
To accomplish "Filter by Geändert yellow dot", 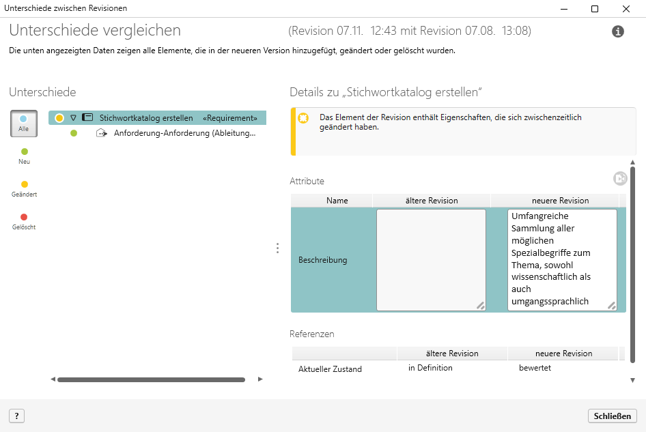I will (25, 185).
